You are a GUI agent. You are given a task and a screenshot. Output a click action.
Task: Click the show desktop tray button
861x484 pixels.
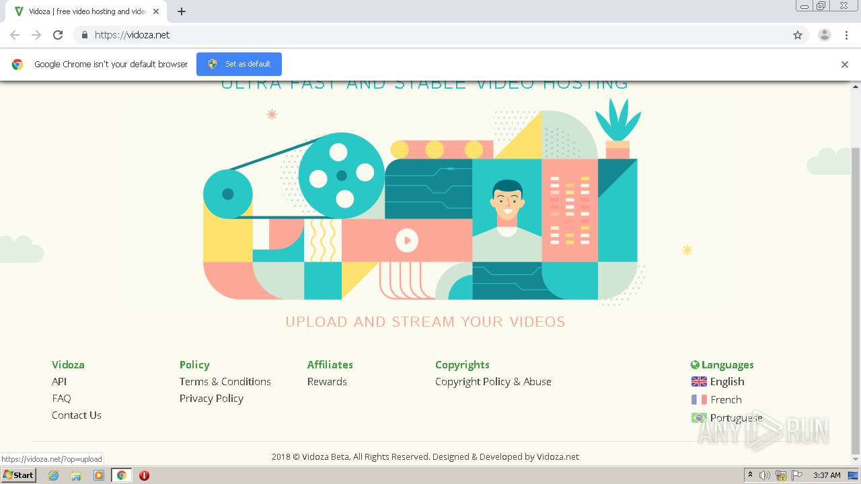pyautogui.click(x=854, y=475)
